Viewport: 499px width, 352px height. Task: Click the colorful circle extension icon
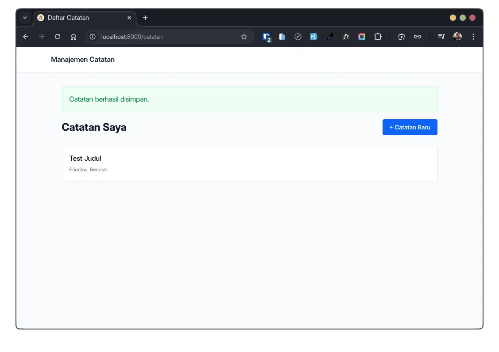point(362,37)
